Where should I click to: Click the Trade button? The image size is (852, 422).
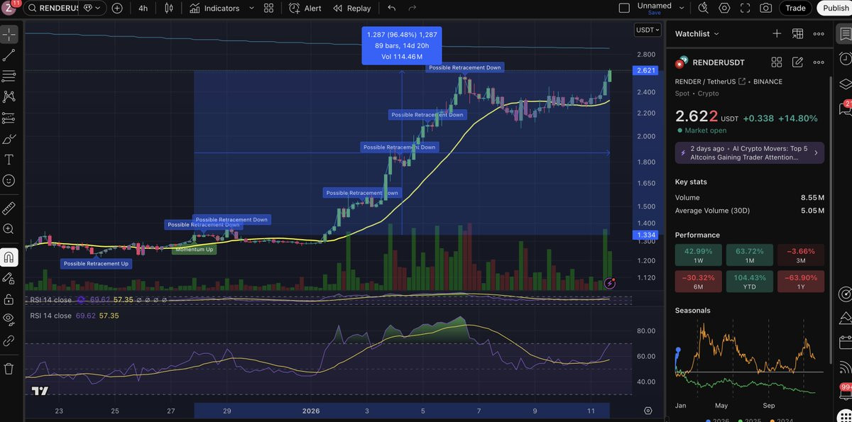[x=795, y=9]
